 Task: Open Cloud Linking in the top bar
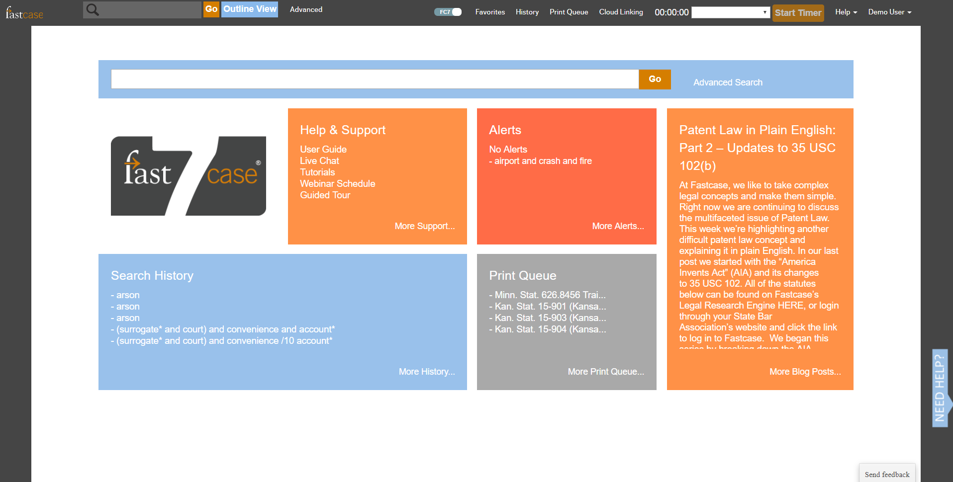pyautogui.click(x=621, y=12)
